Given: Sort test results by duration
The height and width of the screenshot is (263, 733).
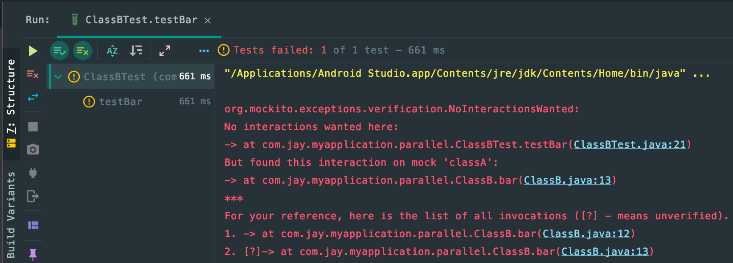Looking at the screenshot, I should point(136,51).
